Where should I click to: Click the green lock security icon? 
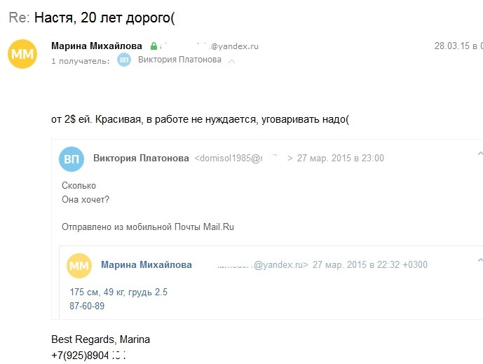point(154,46)
